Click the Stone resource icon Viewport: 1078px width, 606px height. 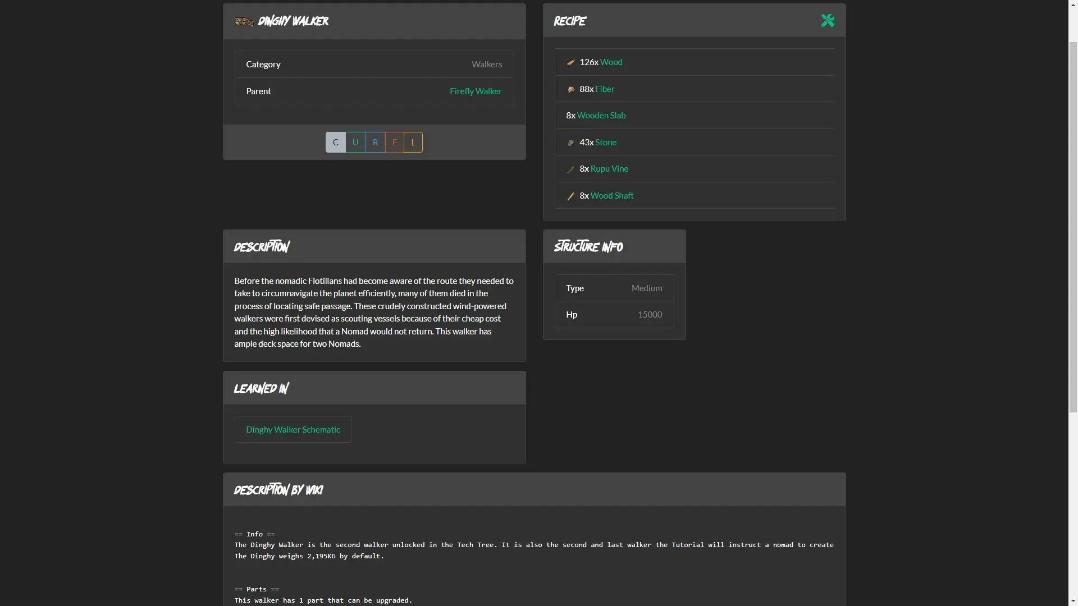pyautogui.click(x=571, y=143)
